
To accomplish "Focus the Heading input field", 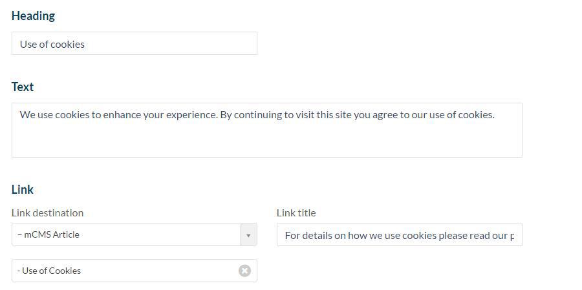I will [x=134, y=44].
